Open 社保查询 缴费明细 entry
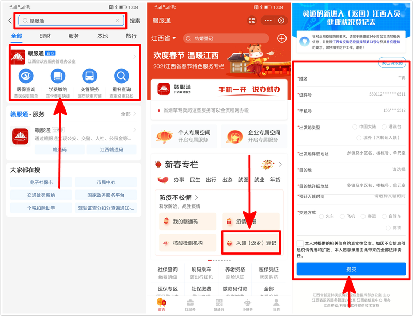This screenshot has height=316, width=413. [x=167, y=273]
